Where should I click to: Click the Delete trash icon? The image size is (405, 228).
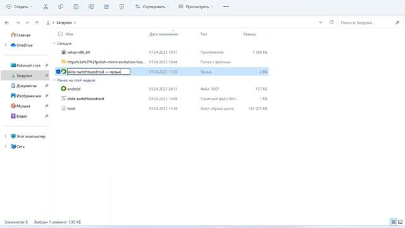pyautogui.click(x=121, y=7)
